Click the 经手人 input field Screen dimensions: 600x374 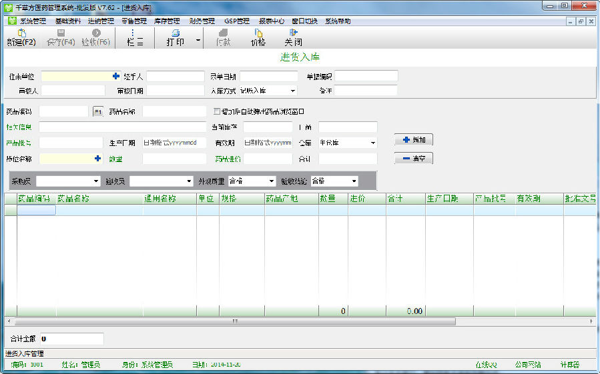176,77
